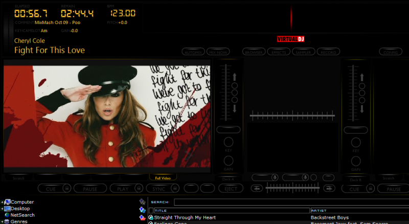Image resolution: width=409 pixels, height=224 pixels.
Task: Open the SAMPLER panel
Action: (303, 52)
